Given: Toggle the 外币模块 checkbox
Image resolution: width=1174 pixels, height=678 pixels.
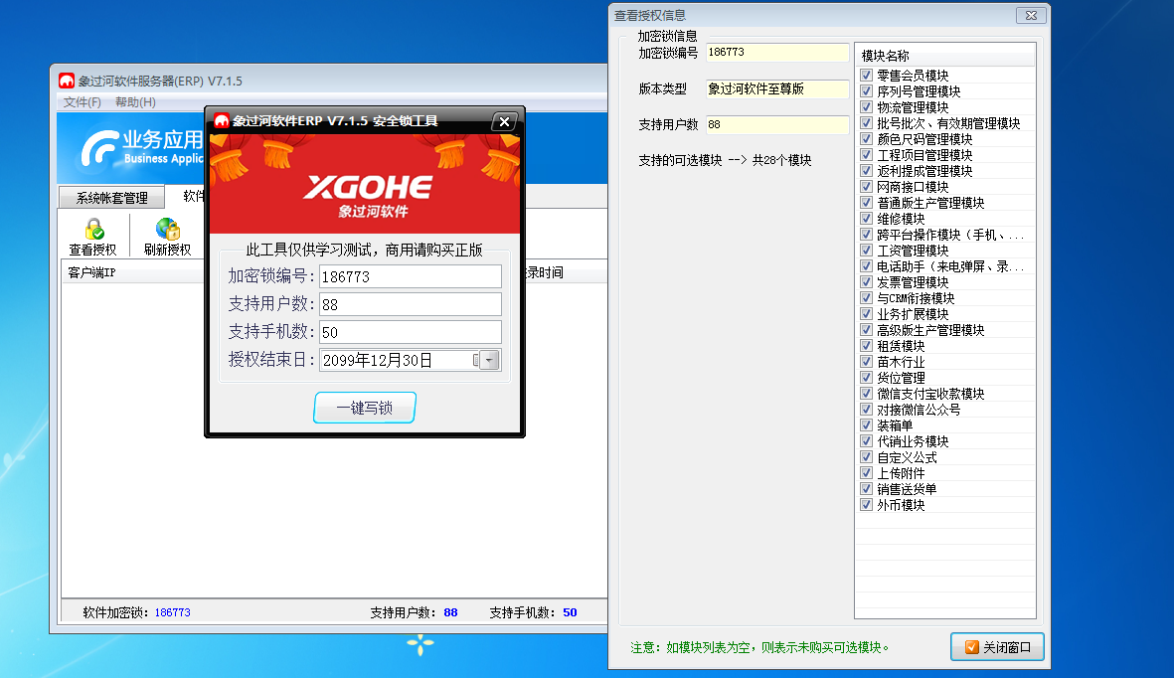Looking at the screenshot, I should [x=866, y=505].
